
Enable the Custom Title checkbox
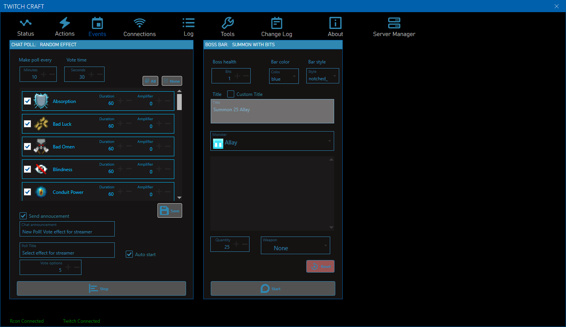[231, 94]
